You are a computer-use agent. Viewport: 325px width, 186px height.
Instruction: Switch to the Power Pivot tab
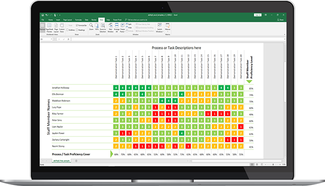point(117,20)
